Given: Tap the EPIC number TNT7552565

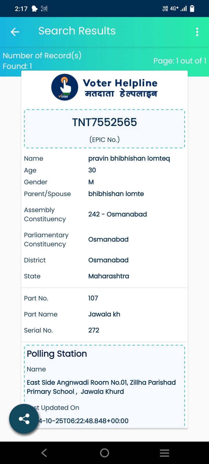Looking at the screenshot, I should (105, 122).
